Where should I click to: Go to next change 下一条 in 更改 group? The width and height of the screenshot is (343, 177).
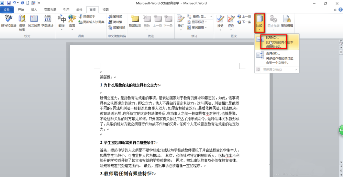(244, 22)
